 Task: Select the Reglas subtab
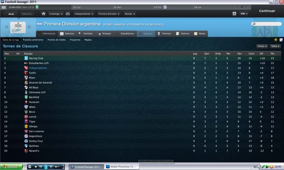[x=88, y=40]
